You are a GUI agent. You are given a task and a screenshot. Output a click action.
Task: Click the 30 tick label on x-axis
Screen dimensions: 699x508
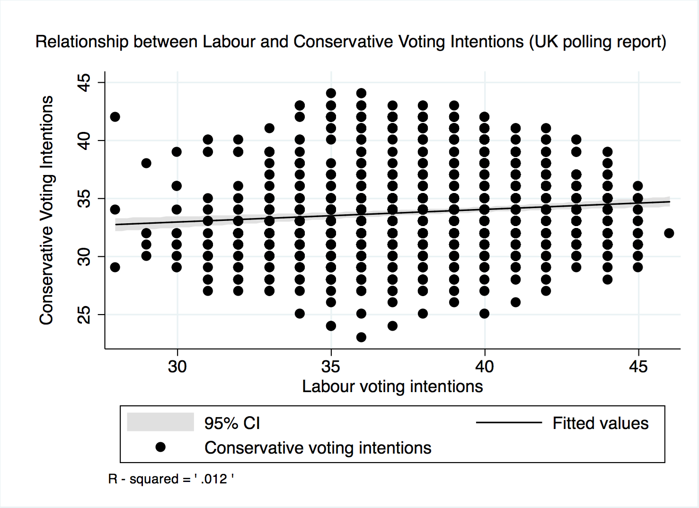point(177,366)
